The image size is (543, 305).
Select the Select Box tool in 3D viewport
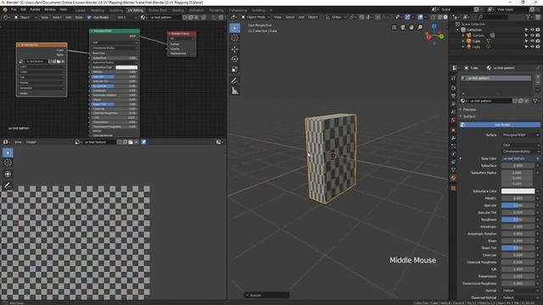[235, 28]
